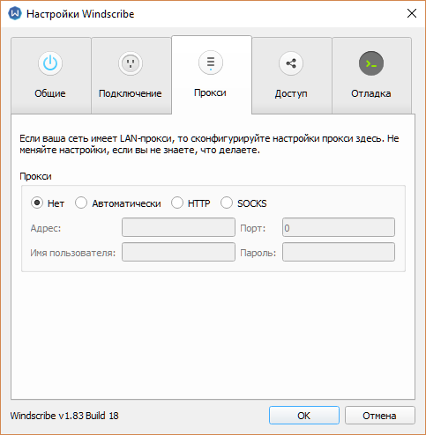Click the Имя пользователя input field
This screenshot has width=426, height=435.
click(178, 252)
